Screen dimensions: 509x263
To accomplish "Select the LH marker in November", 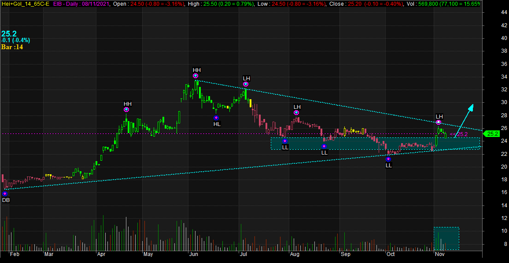I will coord(439,122).
